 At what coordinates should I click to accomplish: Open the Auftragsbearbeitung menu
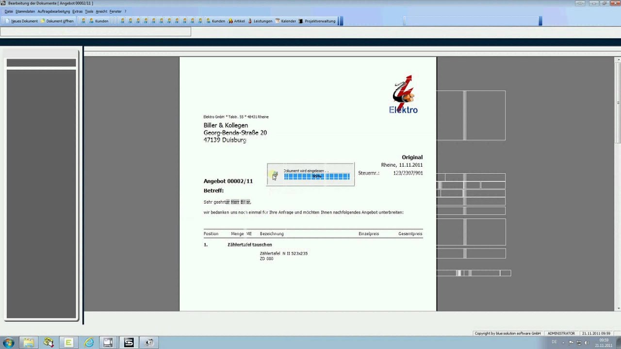coord(54,12)
